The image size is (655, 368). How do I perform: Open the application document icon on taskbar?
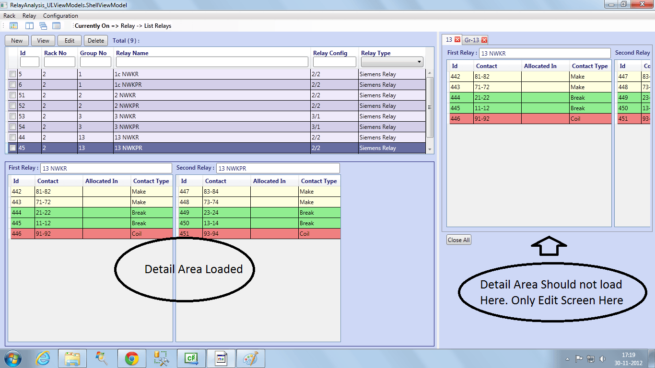pos(221,358)
